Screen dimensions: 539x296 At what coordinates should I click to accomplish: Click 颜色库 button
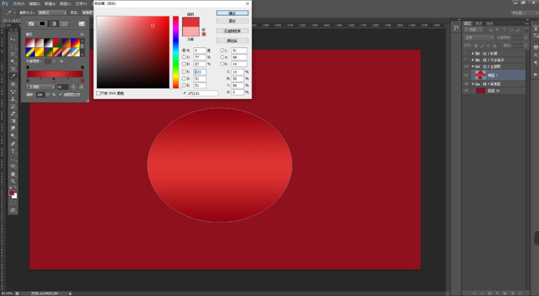(x=233, y=40)
